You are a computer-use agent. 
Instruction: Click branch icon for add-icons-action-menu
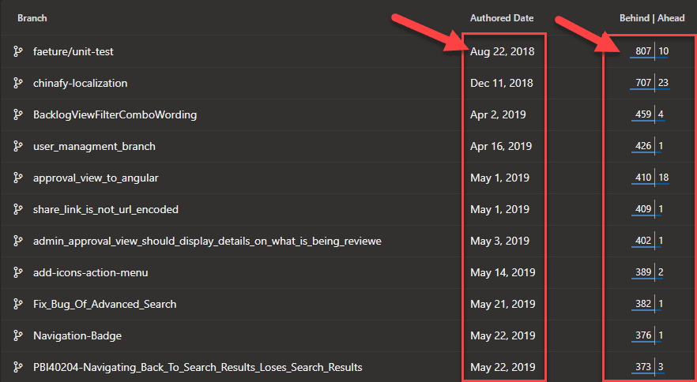pos(18,272)
